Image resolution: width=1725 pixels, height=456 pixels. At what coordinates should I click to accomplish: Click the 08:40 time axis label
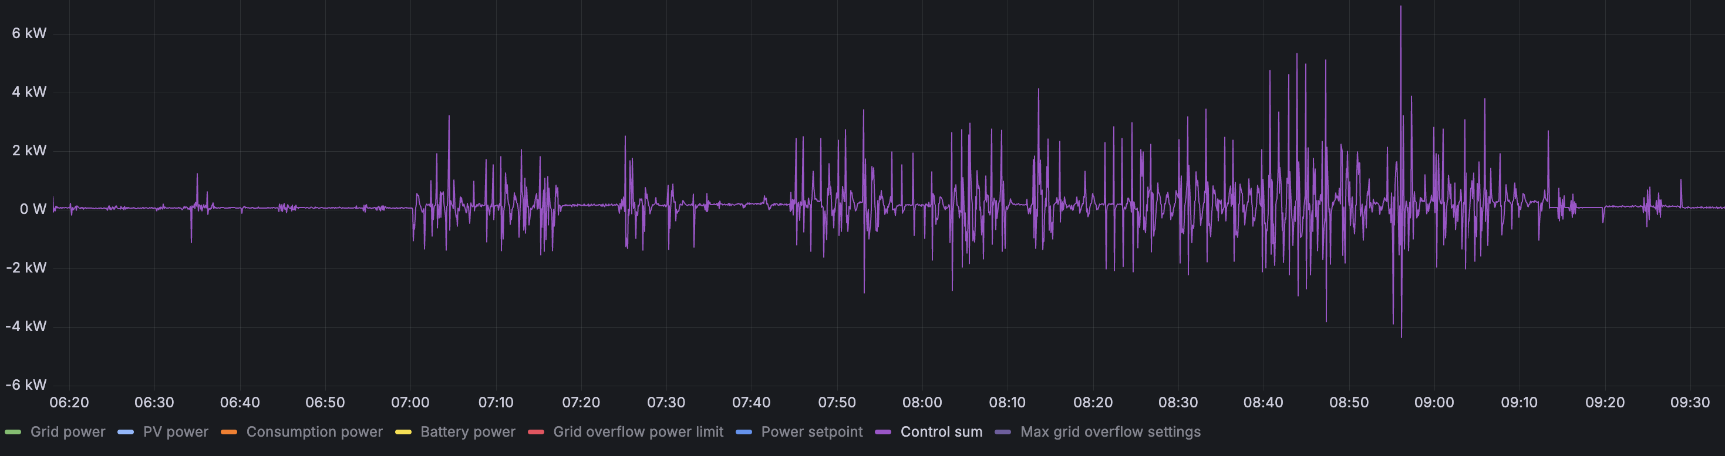click(1263, 403)
